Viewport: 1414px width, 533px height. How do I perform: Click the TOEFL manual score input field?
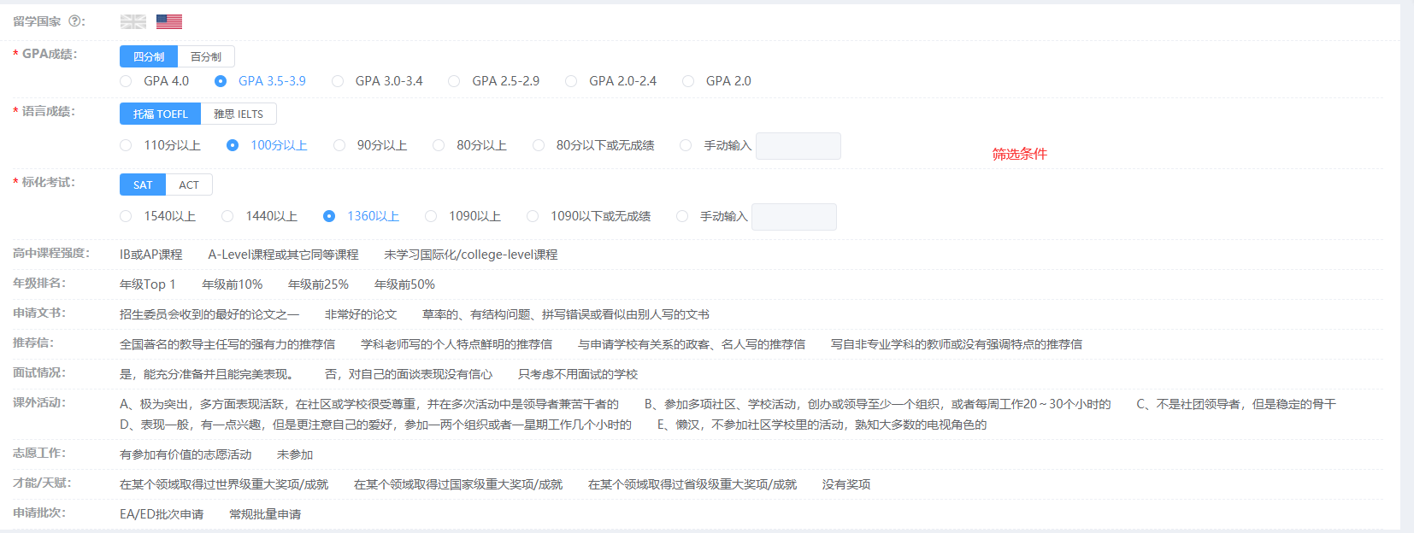pyautogui.click(x=798, y=146)
